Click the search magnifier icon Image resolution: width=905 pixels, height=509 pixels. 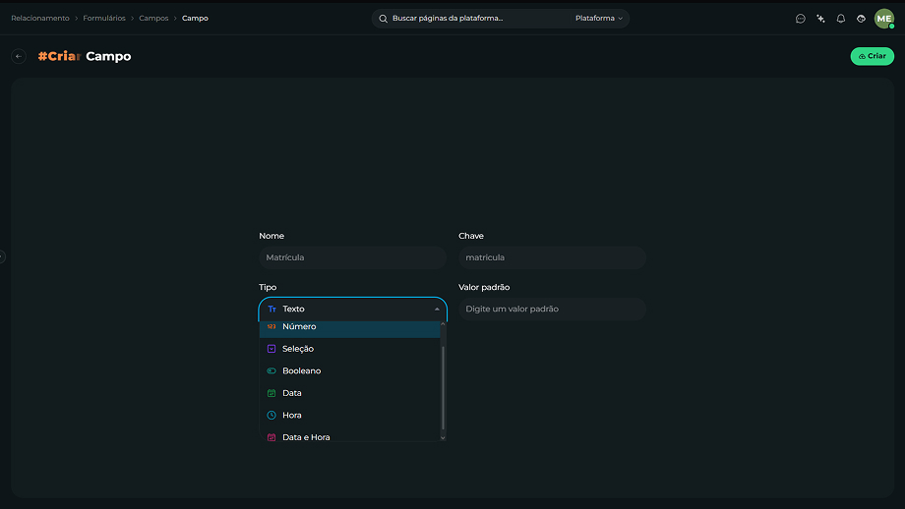383,19
